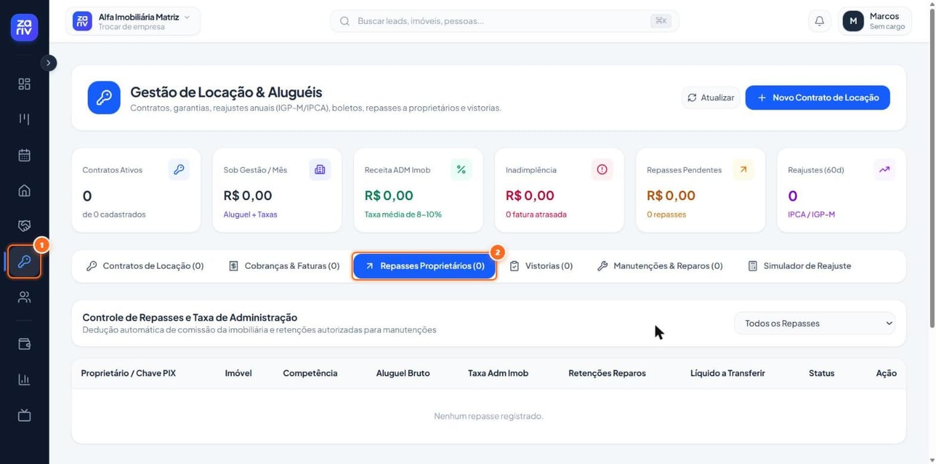
Task: Open the dashboard grid icon in the sidebar
Action: [x=24, y=84]
